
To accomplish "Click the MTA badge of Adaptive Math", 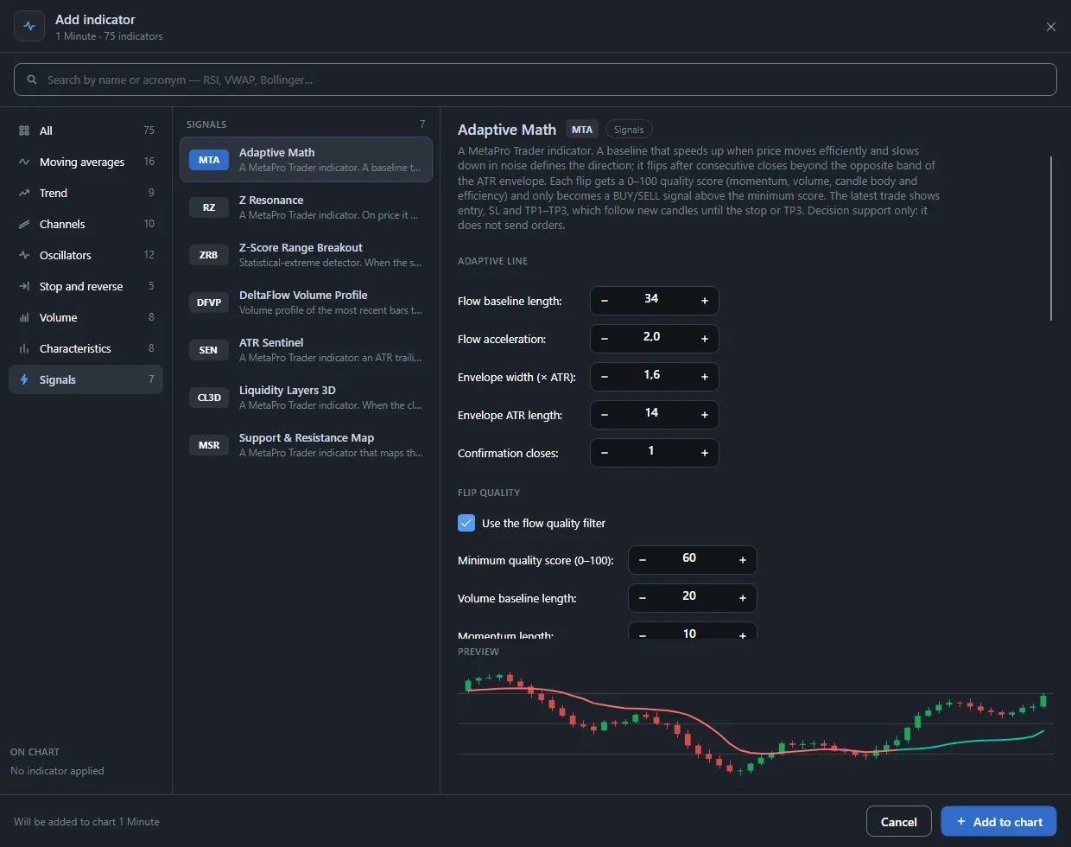I will 209,160.
